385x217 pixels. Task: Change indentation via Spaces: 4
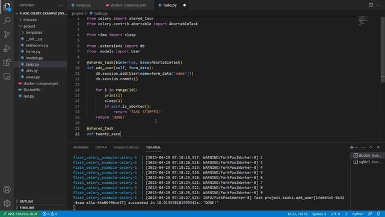pos(319,214)
